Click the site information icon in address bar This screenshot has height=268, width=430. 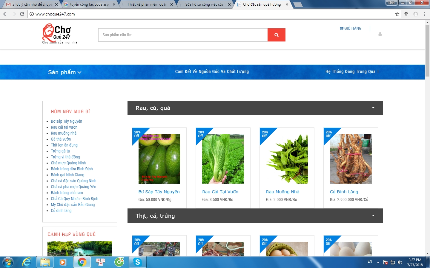pos(32,14)
